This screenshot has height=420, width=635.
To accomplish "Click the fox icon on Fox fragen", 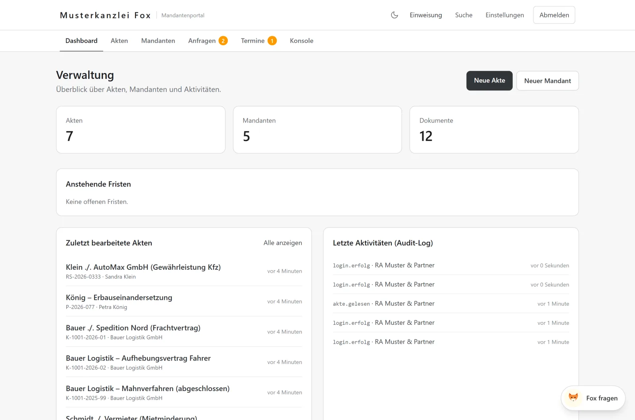I will pyautogui.click(x=573, y=397).
